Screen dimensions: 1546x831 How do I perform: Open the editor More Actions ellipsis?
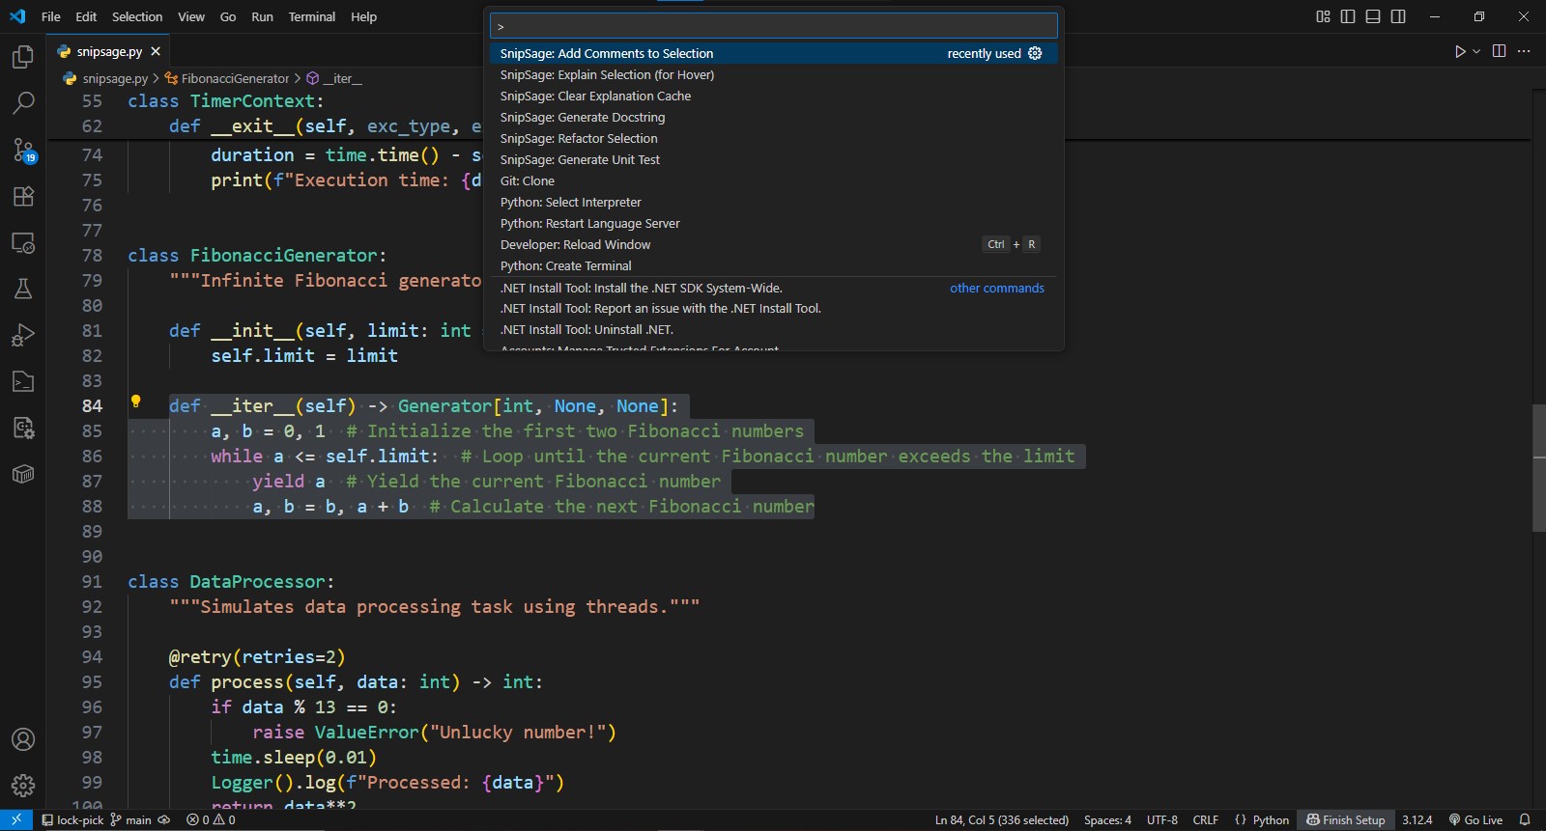[1524, 51]
